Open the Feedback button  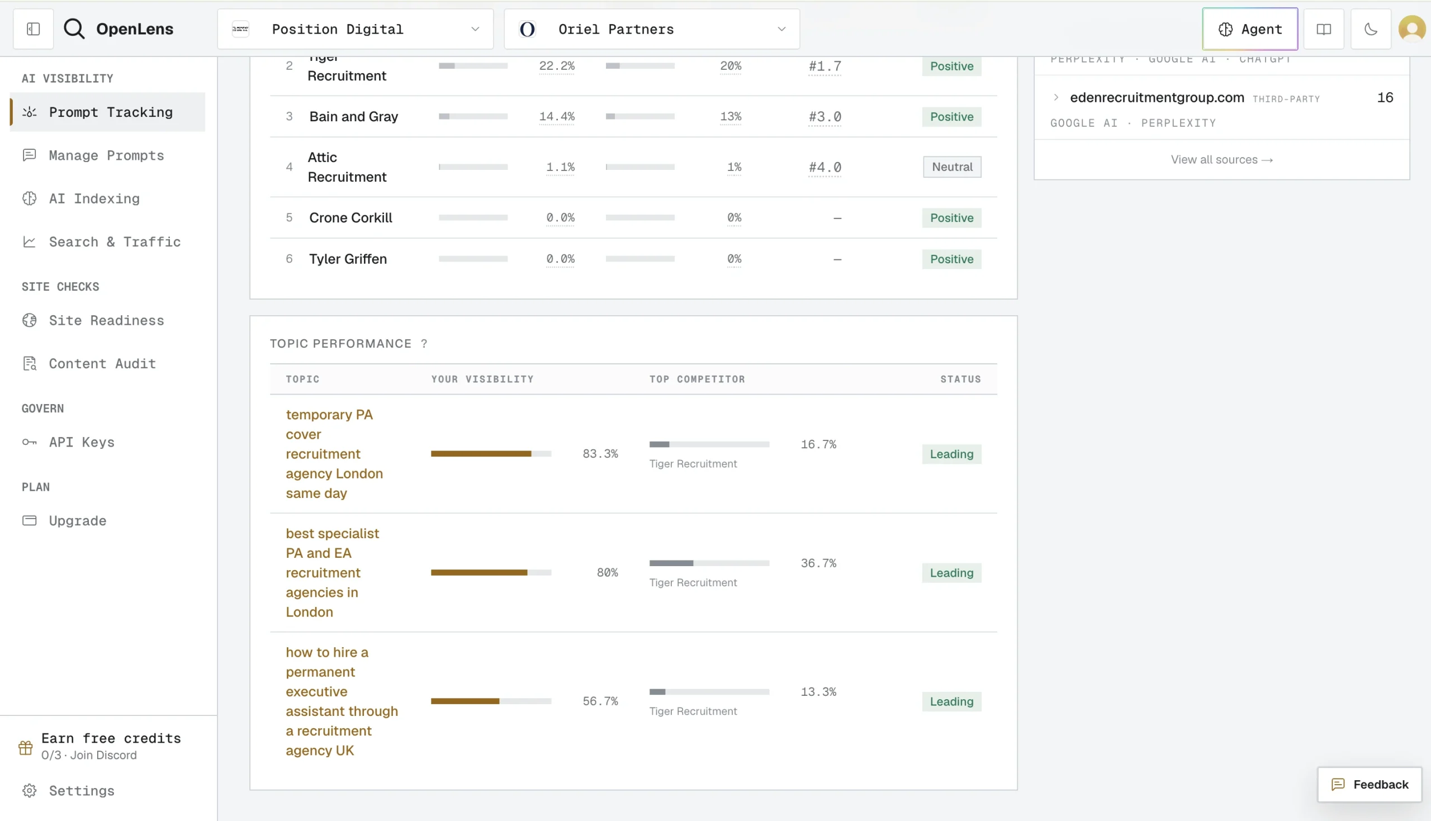click(x=1370, y=784)
